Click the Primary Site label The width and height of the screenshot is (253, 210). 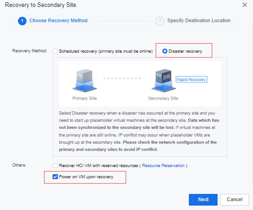coord(85,98)
